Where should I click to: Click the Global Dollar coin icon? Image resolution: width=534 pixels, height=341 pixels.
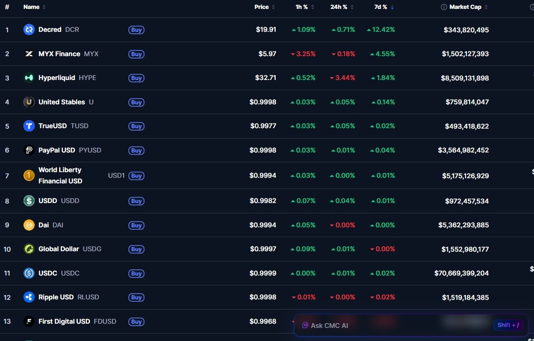click(x=29, y=248)
